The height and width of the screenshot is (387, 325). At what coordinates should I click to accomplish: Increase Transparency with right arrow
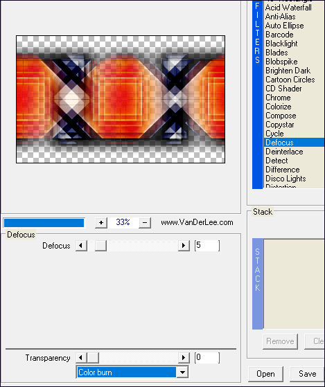pyautogui.click(x=184, y=358)
